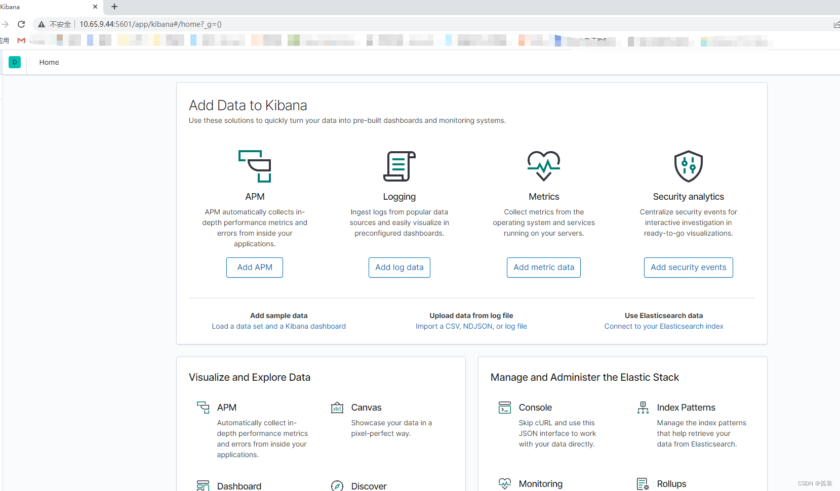The image size is (840, 491).
Task: Click the Add sample data label
Action: pos(279,316)
